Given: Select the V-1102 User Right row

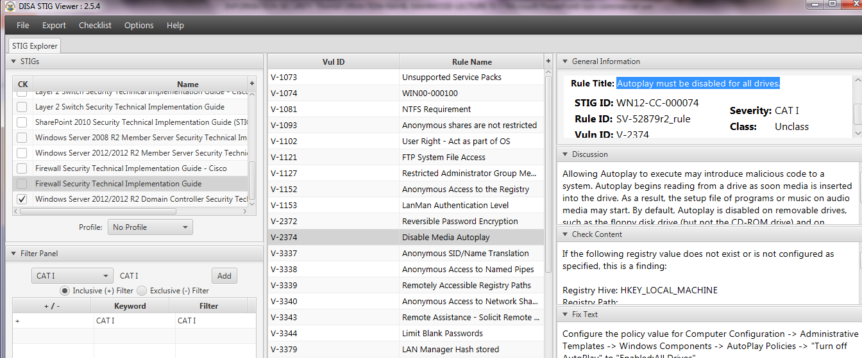Looking at the screenshot, I should pos(406,142).
